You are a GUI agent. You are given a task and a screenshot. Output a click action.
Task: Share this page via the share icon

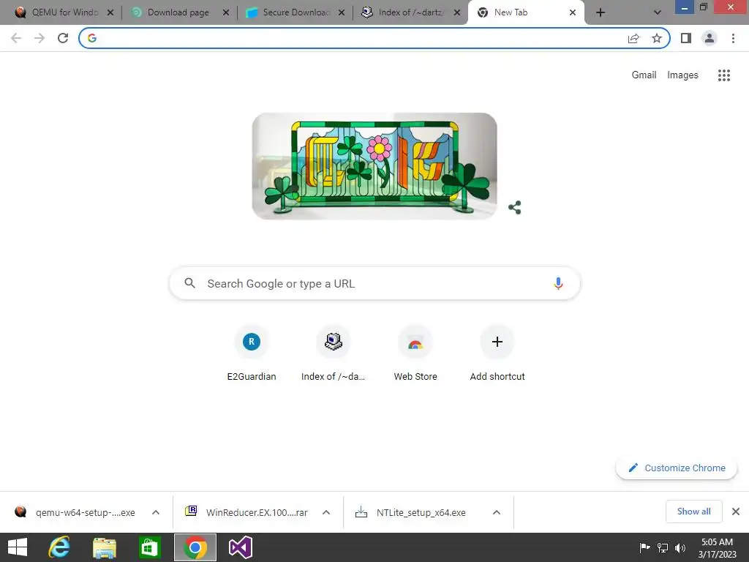[x=633, y=38]
